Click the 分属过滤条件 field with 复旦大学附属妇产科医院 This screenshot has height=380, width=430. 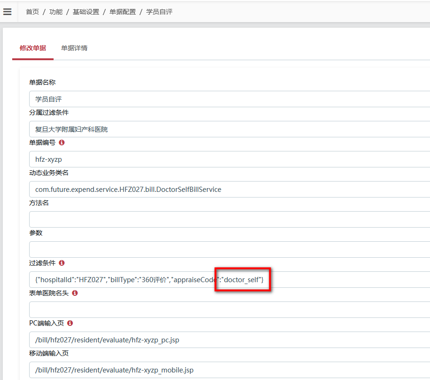point(229,129)
